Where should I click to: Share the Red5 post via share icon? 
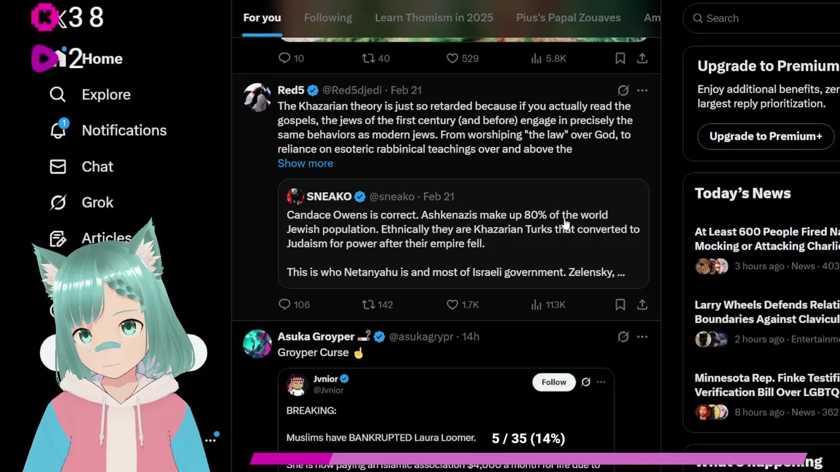point(642,304)
